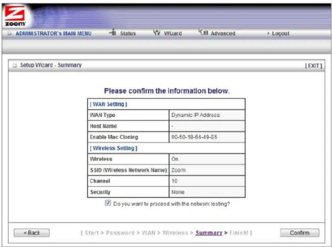Open the Wizard menu
The width and height of the screenshot is (332, 247).
pyautogui.click(x=173, y=33)
